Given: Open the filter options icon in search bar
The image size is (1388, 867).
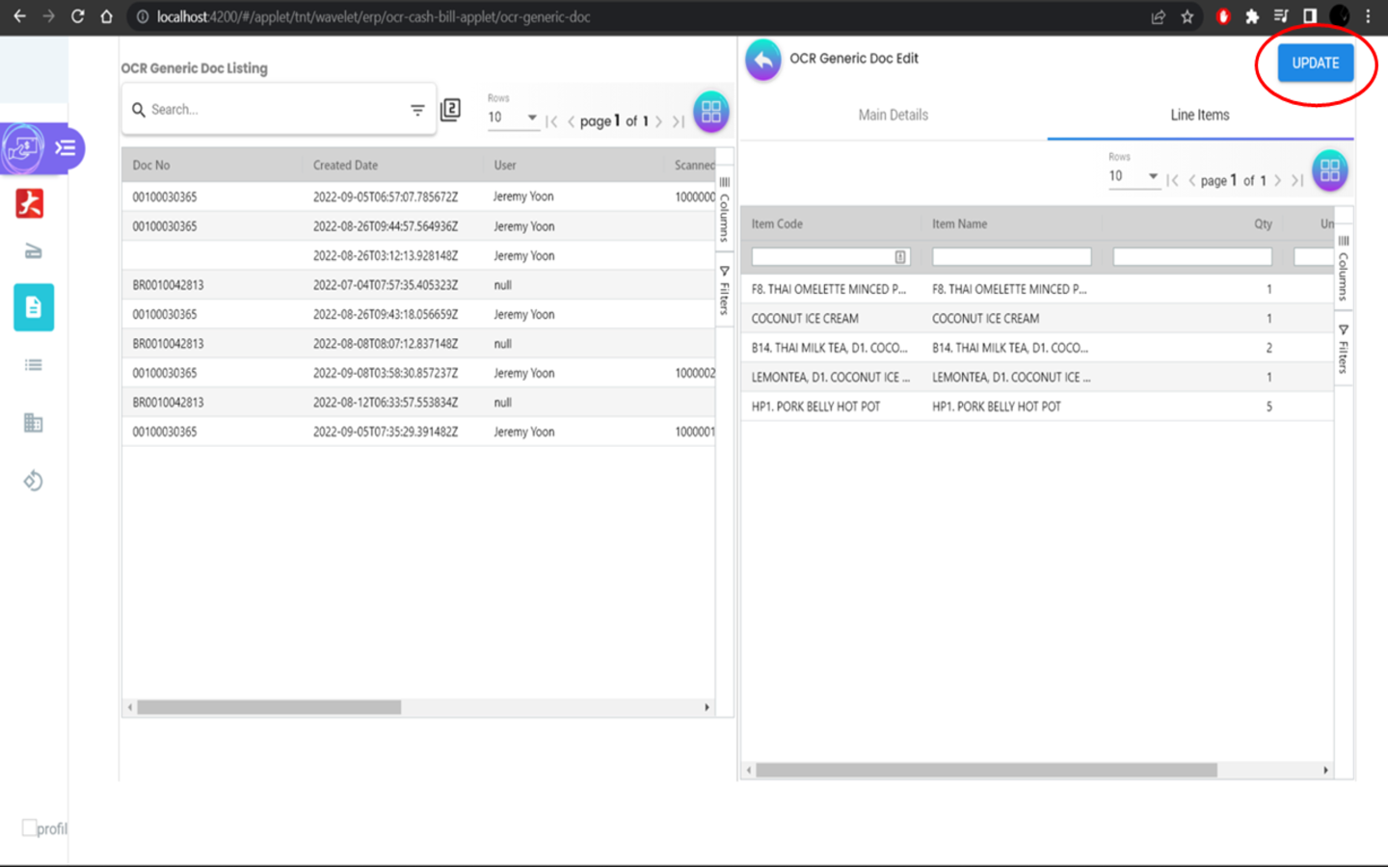Looking at the screenshot, I should [x=417, y=110].
